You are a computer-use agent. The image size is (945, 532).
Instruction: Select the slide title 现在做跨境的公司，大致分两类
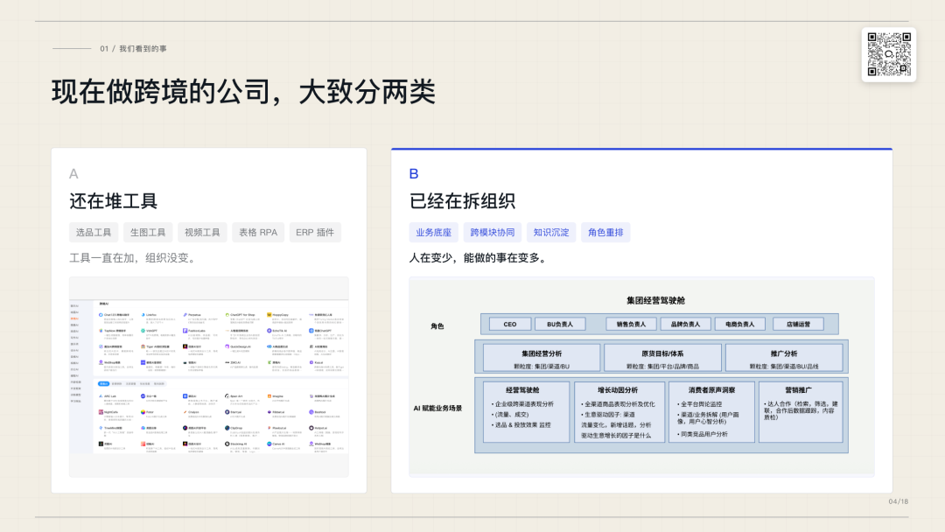[243, 92]
